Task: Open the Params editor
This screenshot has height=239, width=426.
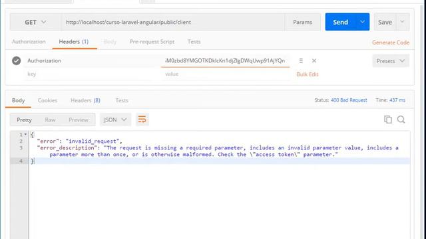Action: coord(302,22)
